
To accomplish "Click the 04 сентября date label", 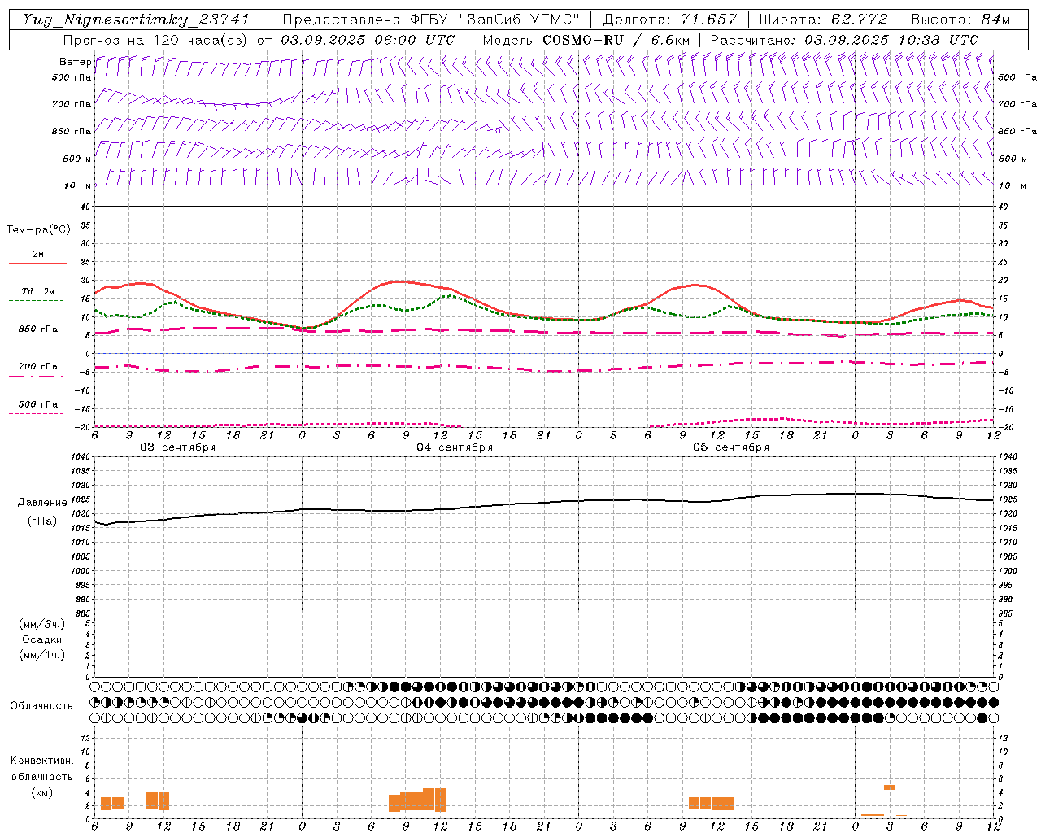I will tap(455, 447).
